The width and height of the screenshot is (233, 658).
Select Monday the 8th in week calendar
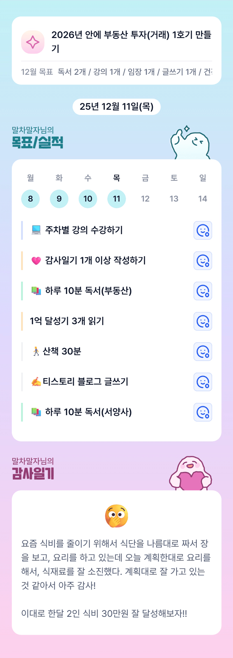pos(30,199)
